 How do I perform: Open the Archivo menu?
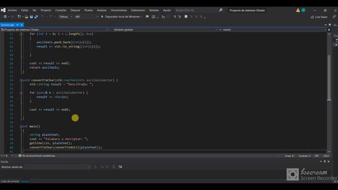pos(12,10)
